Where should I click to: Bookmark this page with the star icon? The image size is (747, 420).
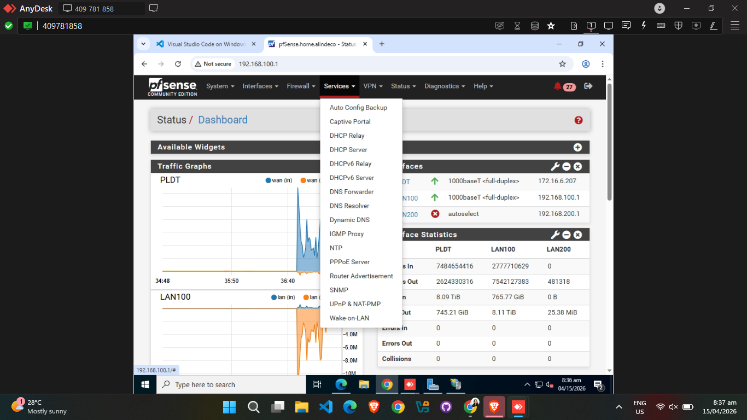[562, 64]
